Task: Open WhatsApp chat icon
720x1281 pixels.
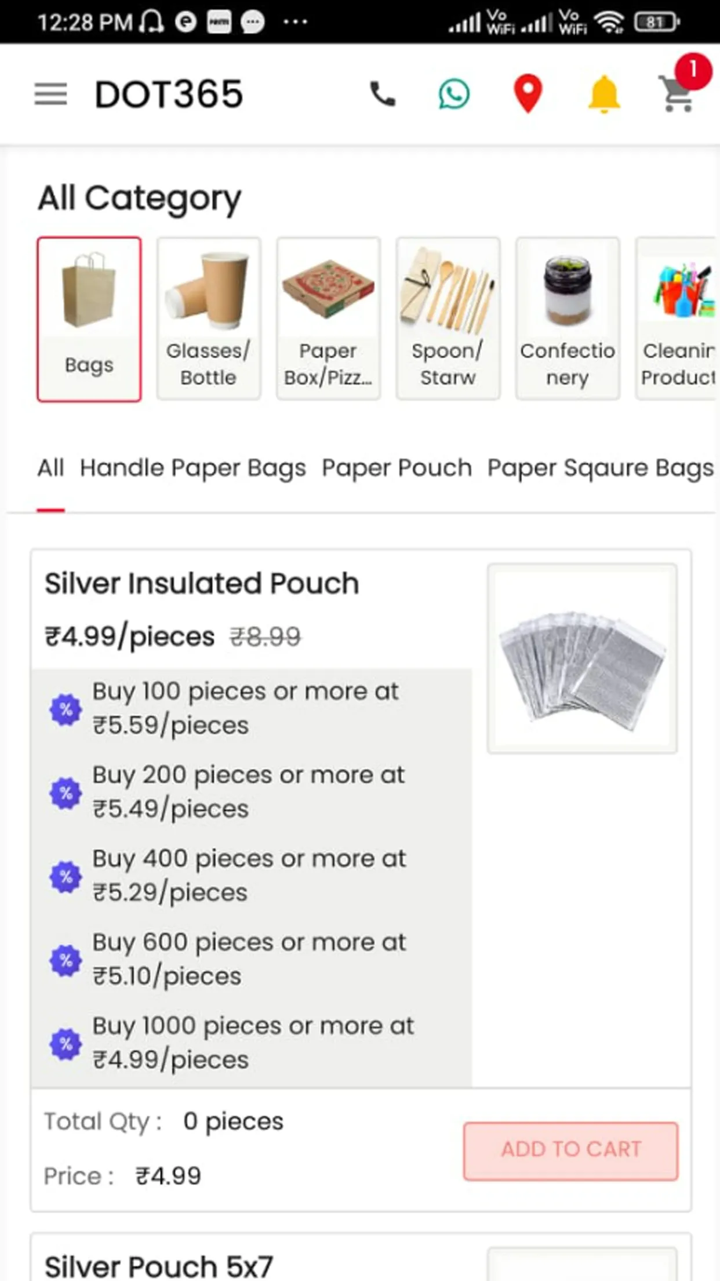Action: coord(454,94)
